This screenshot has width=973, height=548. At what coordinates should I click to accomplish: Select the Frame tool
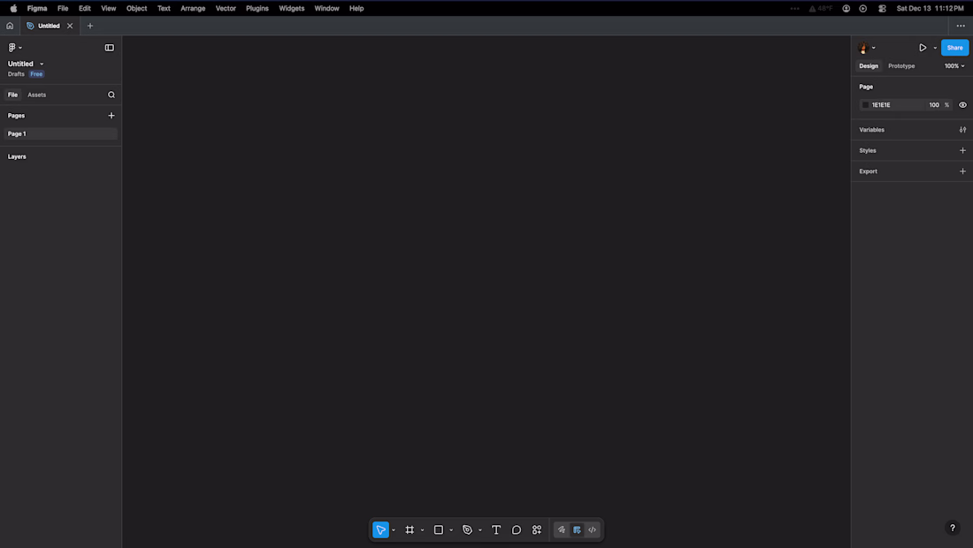pos(410,530)
